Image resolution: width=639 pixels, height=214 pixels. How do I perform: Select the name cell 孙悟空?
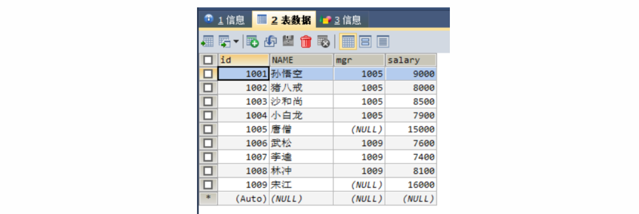click(x=301, y=74)
